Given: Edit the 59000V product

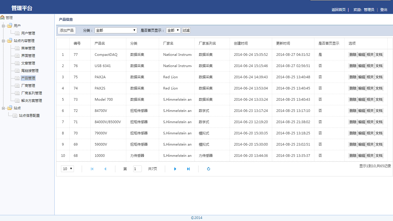Looking at the screenshot, I should point(361,144).
